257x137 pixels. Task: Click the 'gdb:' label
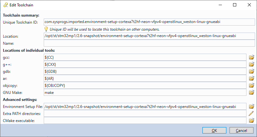point(7,72)
